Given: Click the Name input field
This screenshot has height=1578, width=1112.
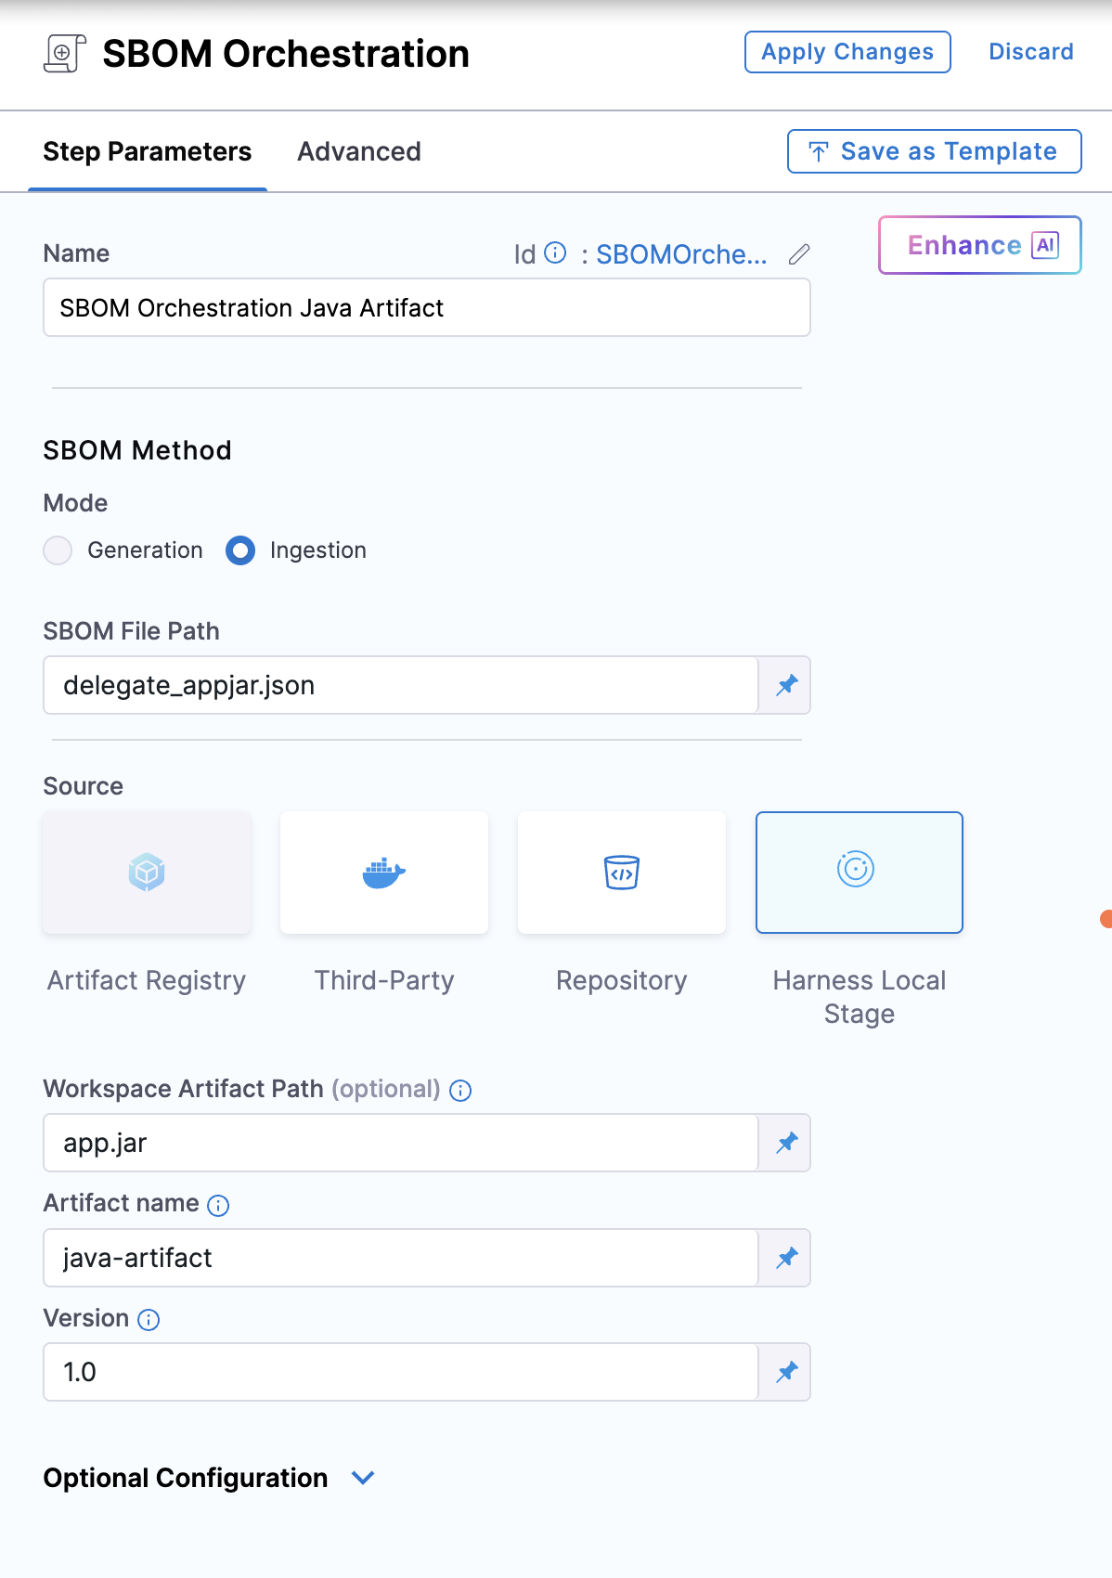Looking at the screenshot, I should pos(426,308).
